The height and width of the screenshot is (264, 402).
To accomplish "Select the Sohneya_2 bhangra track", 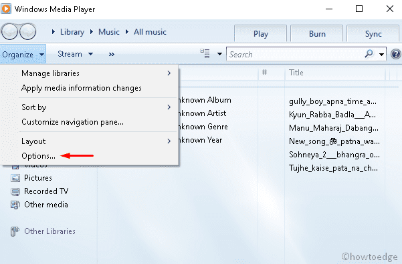I will tap(334, 155).
